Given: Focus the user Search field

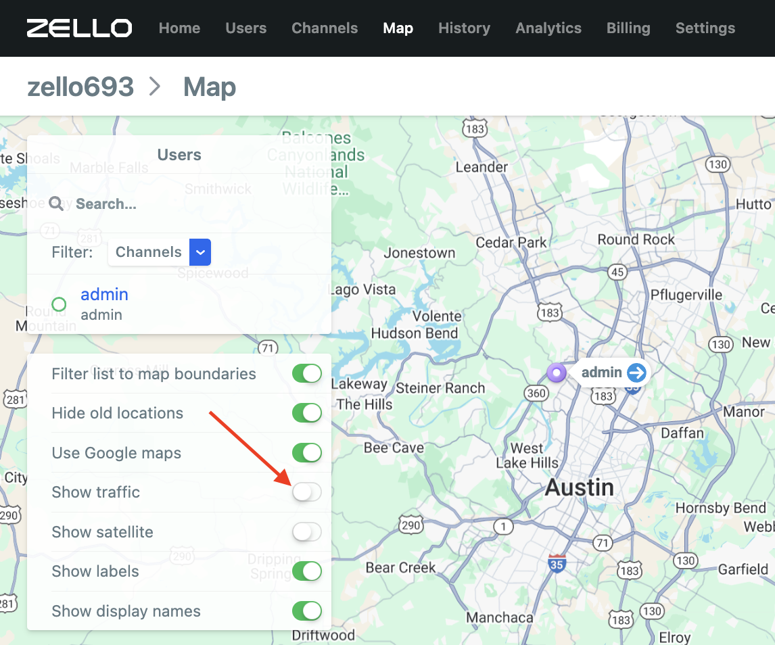Looking at the screenshot, I should [x=179, y=204].
